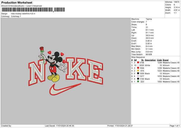The width and height of the screenshot is (181, 128).
Task: Click the Brand column header
Action: [166, 60]
